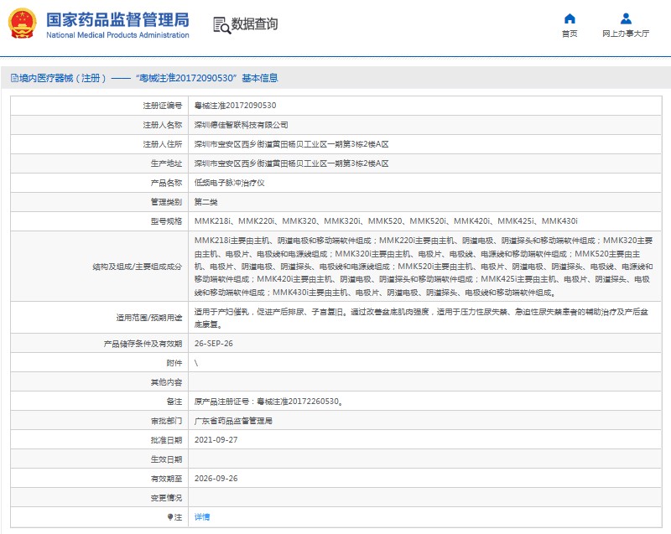671x534 pixels.
Task: Select the value 第二类
Action: click(x=205, y=202)
